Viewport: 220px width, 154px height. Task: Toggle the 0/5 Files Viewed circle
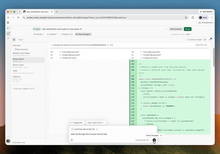click(187, 40)
